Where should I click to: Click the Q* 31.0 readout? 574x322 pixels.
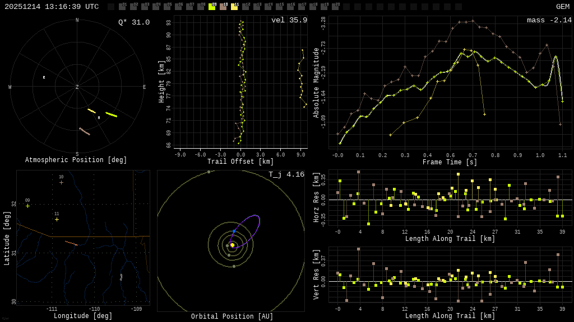click(133, 22)
